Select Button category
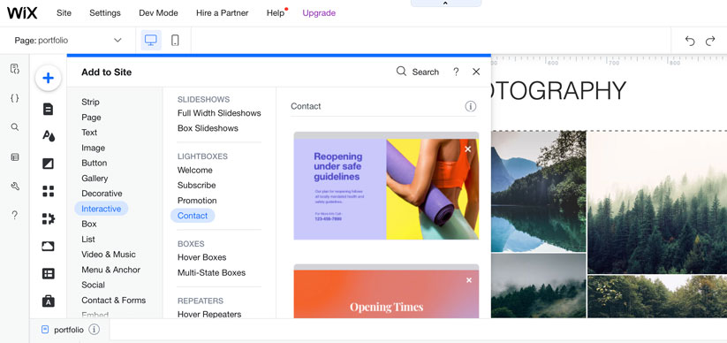Viewport: 727px width, 343px height. (95, 163)
